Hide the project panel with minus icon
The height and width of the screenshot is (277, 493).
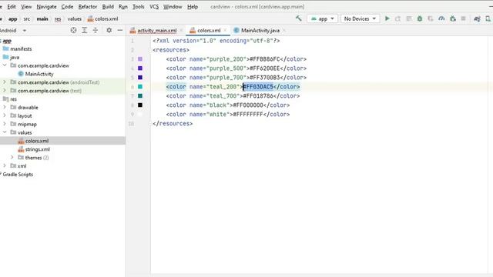coord(120,30)
